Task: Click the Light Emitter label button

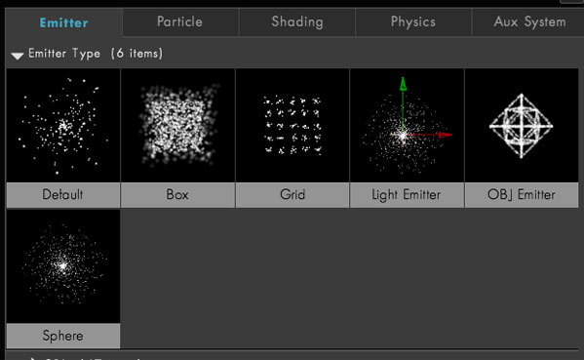Action: point(407,194)
